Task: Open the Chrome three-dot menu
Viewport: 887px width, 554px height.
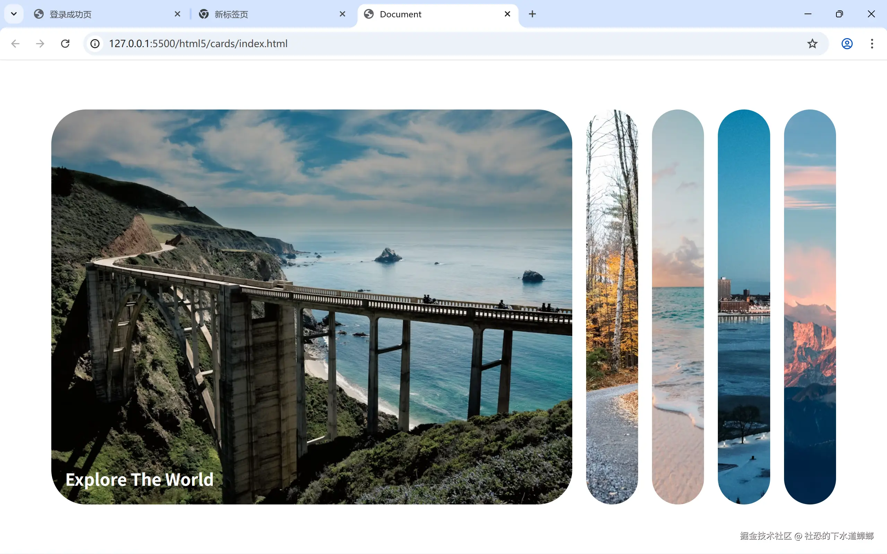Action: click(872, 44)
